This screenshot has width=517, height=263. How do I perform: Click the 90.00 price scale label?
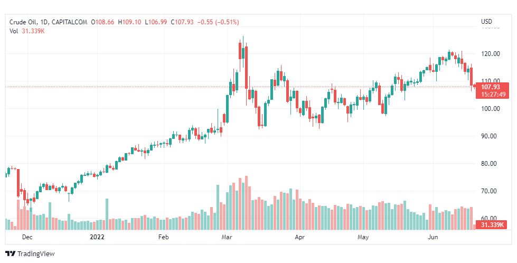(490, 136)
